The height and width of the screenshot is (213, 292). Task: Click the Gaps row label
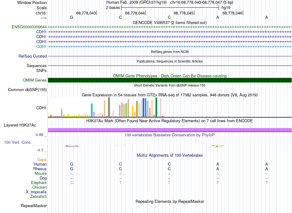(x=42, y=159)
